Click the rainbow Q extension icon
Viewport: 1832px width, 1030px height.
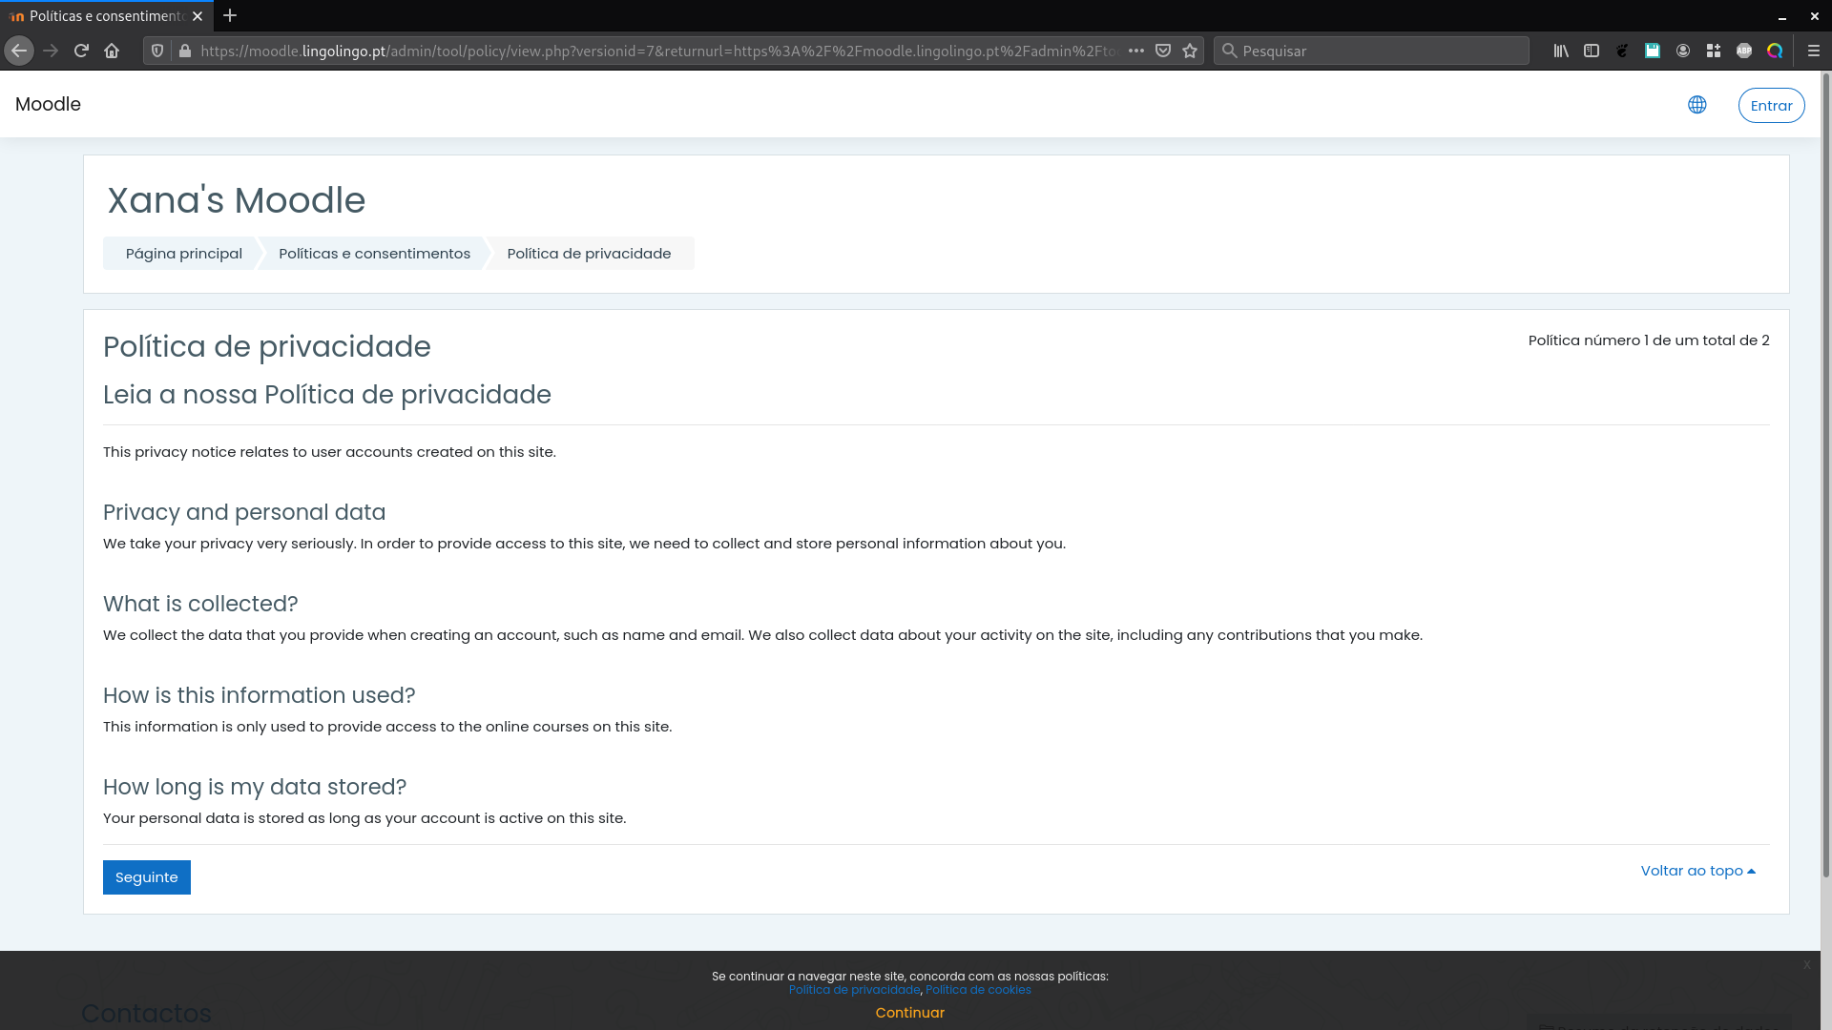pos(1775,51)
